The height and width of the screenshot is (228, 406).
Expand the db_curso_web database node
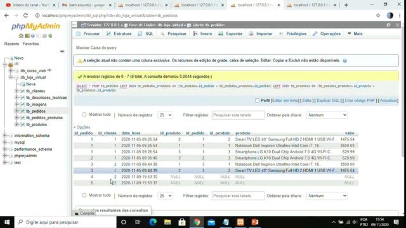[11, 70]
